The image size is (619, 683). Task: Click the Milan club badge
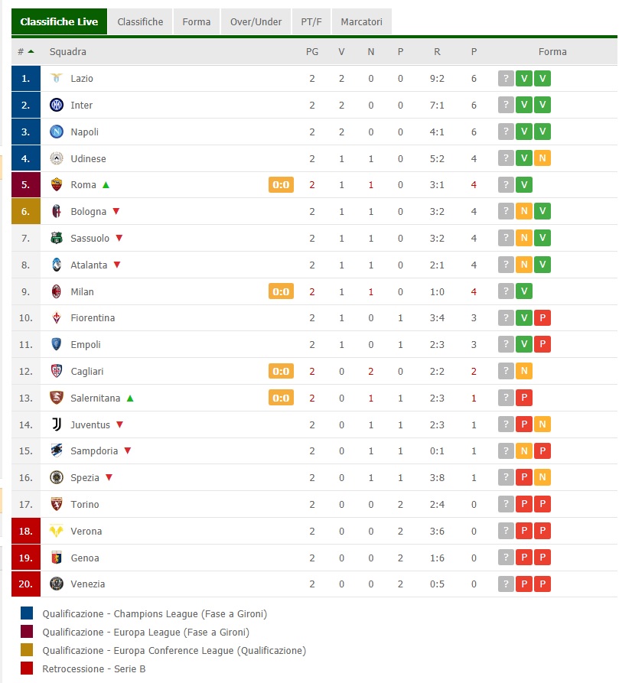pos(56,291)
